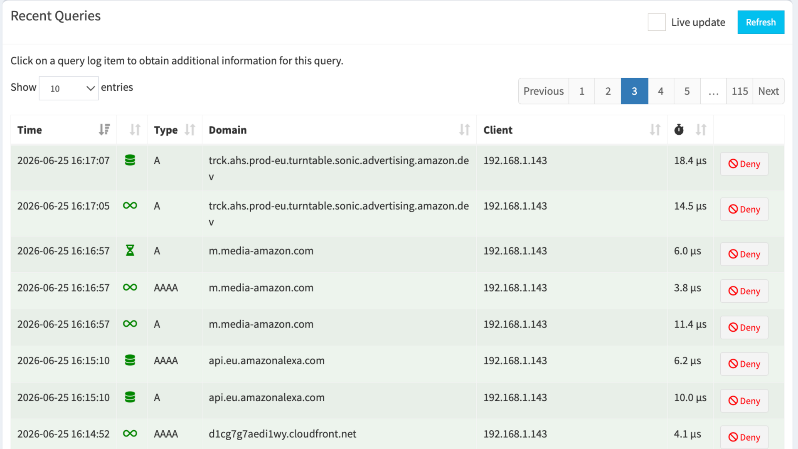This screenshot has width=798, height=449.
Task: Deny the 16:17:05 amazon.dev query
Action: click(x=744, y=209)
